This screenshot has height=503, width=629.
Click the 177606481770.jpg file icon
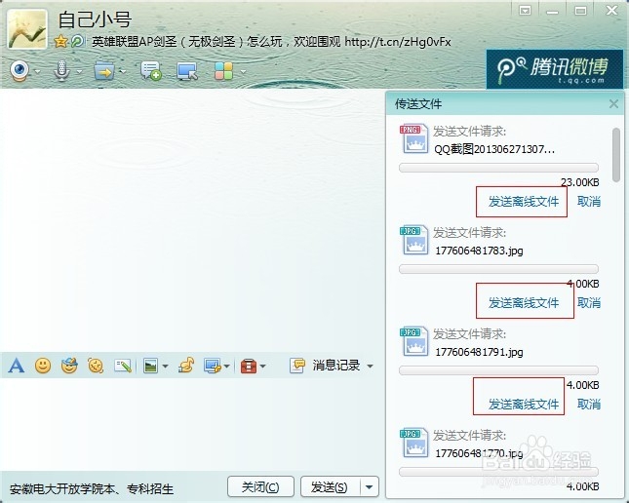tap(413, 444)
